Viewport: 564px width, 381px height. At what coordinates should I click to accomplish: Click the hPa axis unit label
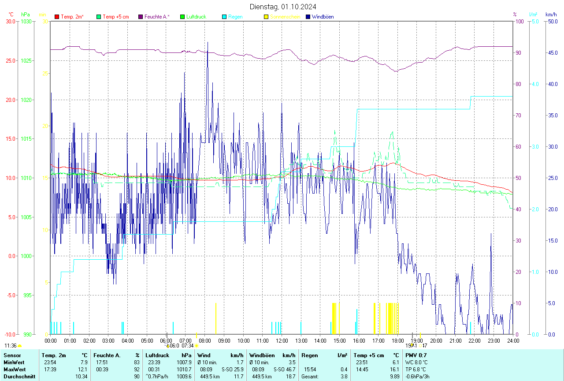tap(25, 15)
